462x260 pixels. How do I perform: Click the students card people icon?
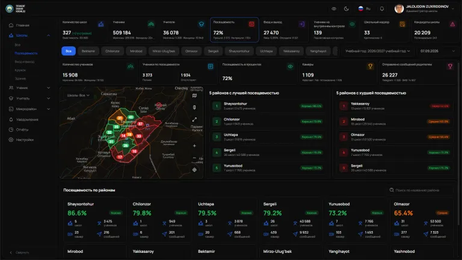click(151, 24)
